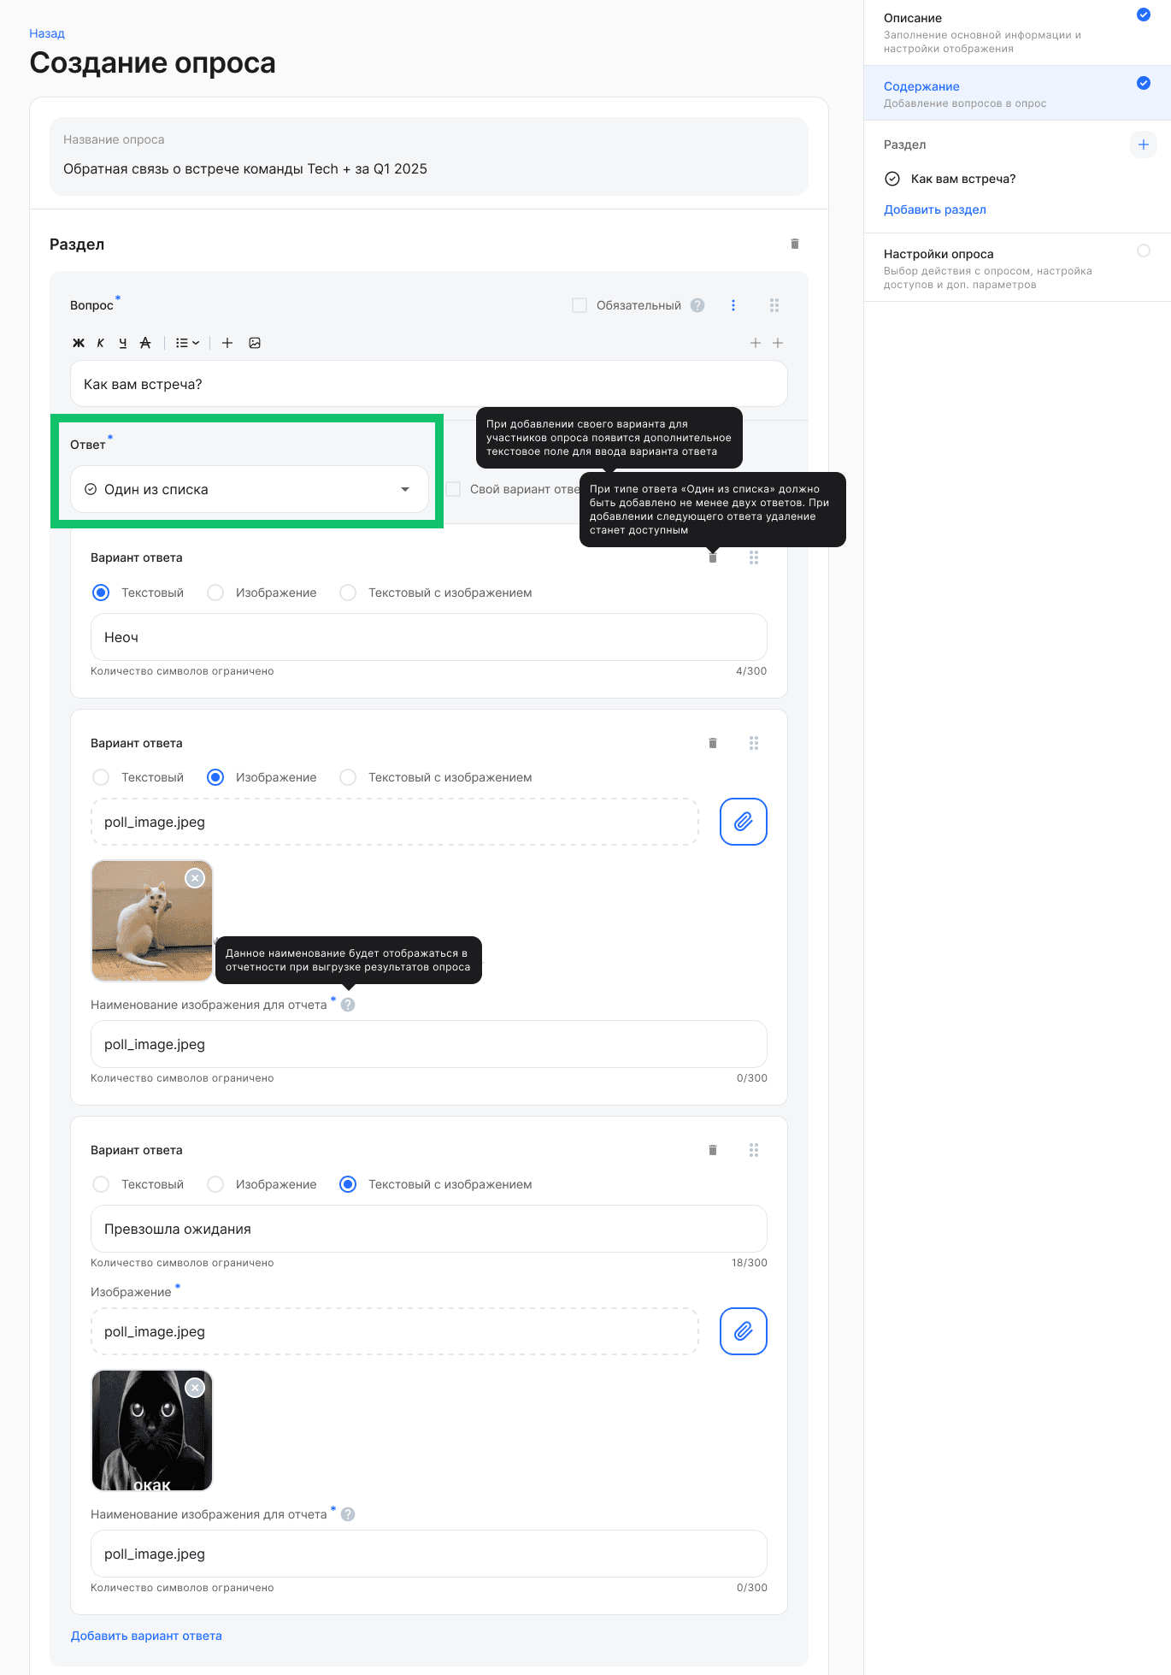Viewport: 1171px width, 1675px height.
Task: Apply strikethrough formatting in question toolbar
Action: (145, 343)
